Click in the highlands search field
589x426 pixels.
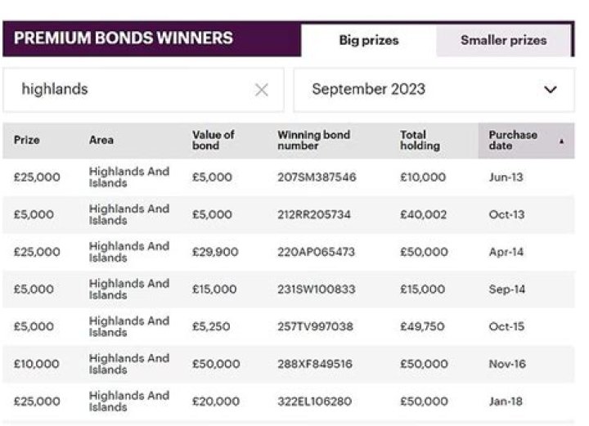coord(131,90)
